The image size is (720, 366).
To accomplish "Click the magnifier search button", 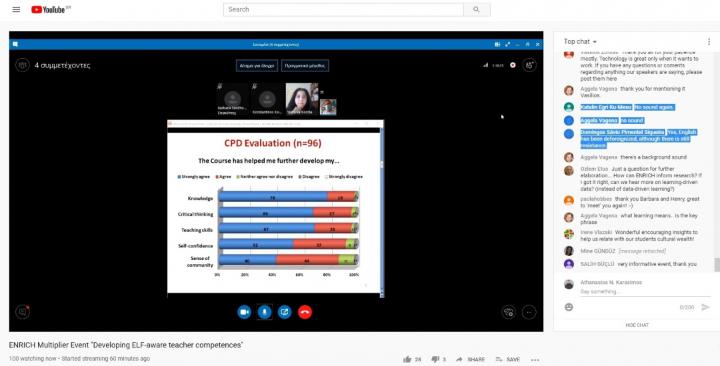I will 476,9.
